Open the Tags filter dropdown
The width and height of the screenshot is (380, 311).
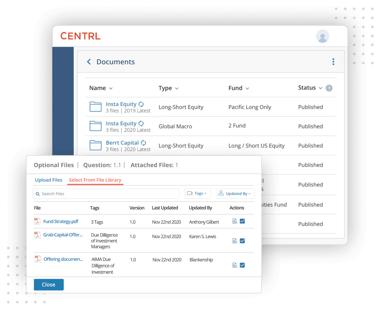tap(198, 193)
